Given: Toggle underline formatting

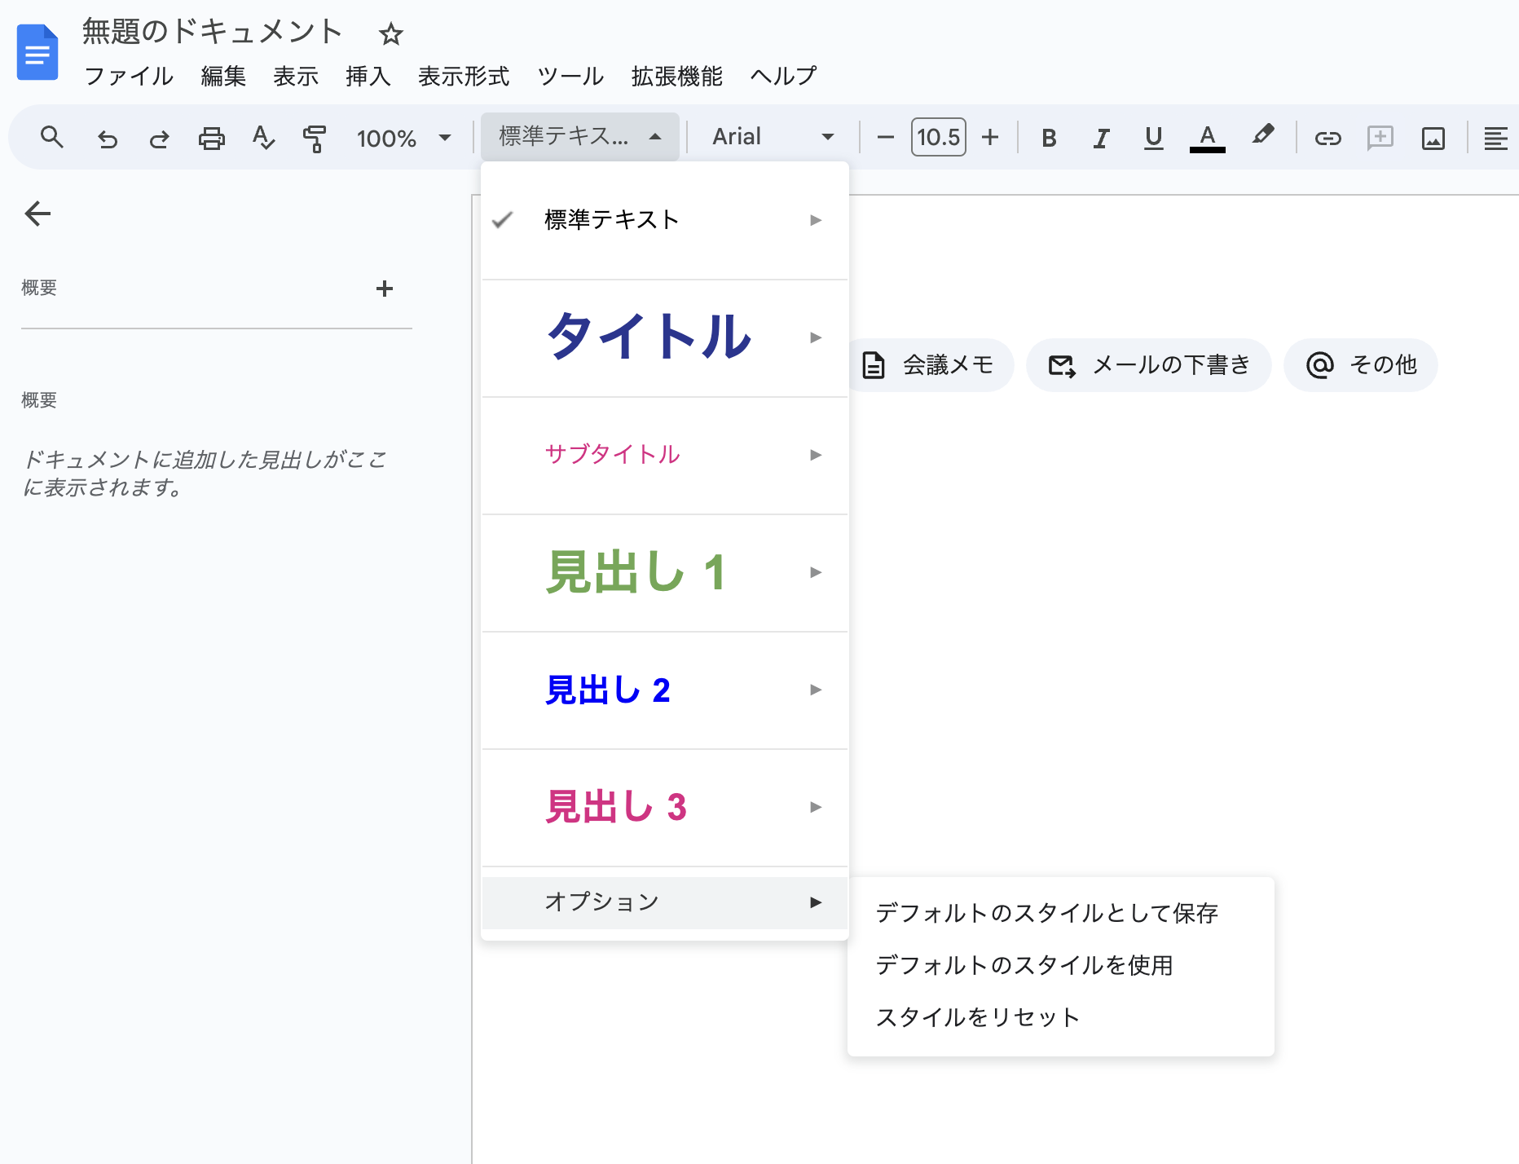Looking at the screenshot, I should coord(1153,138).
